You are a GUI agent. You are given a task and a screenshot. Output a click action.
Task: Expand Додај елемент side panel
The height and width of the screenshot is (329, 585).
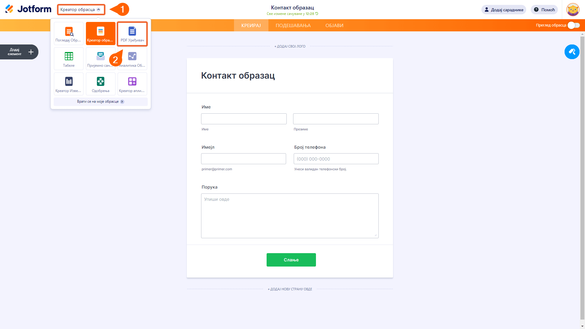19,52
